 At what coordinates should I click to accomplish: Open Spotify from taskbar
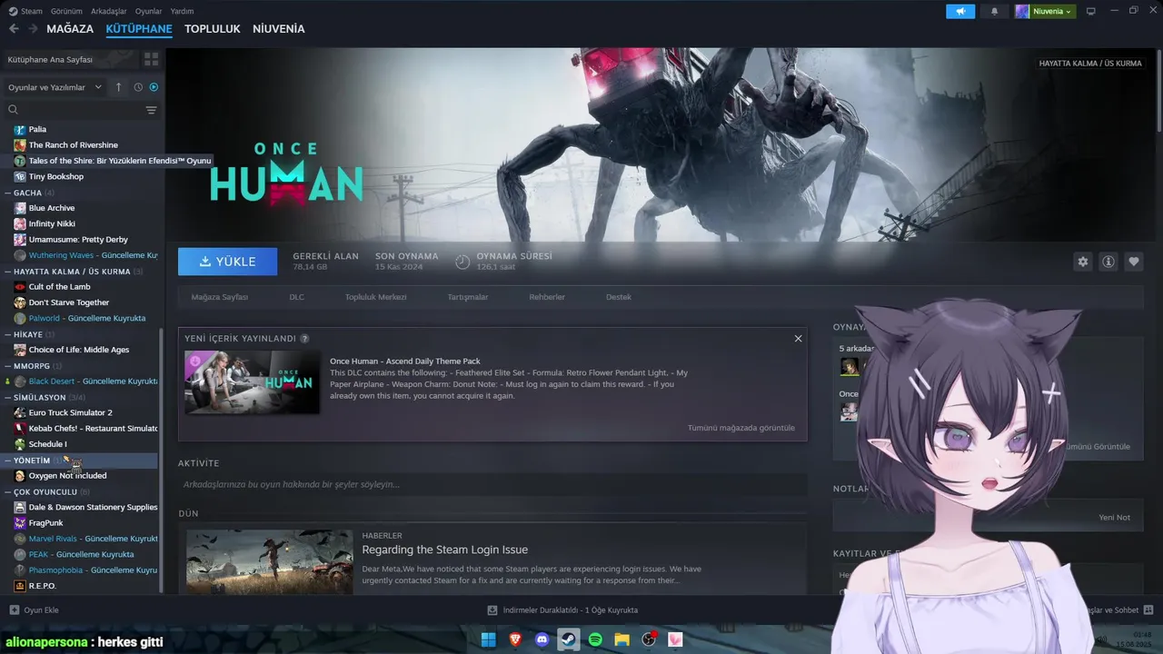pos(595,639)
